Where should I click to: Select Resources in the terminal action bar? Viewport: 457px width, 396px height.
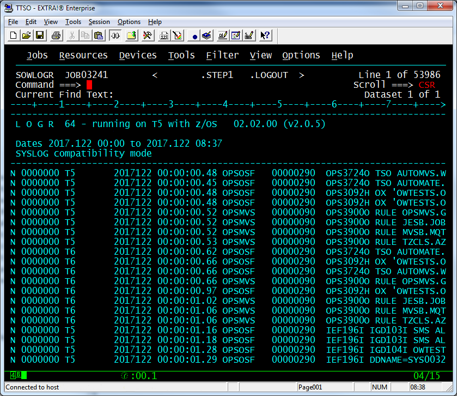click(x=83, y=55)
